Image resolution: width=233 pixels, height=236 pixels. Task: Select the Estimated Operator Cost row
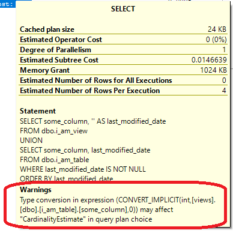[x=123, y=40]
